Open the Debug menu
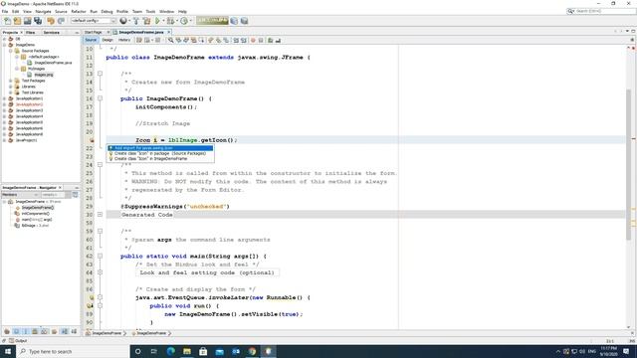637x358 pixels. (106, 11)
